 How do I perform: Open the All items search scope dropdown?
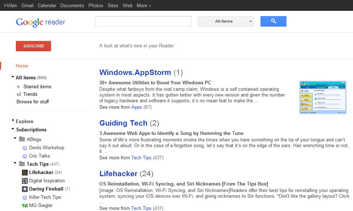click(226, 21)
